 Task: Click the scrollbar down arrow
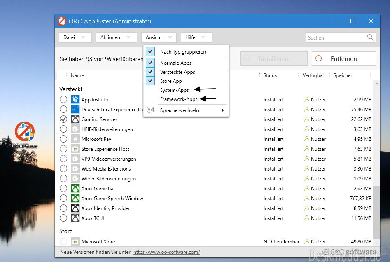coord(376,242)
